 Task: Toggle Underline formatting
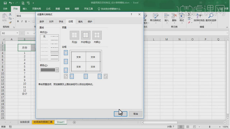[x=26, y=21]
